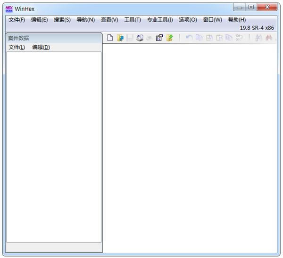283x258 pixels.
Task: Click the version text 19.8 SR-4 x86
Action: (x=257, y=28)
